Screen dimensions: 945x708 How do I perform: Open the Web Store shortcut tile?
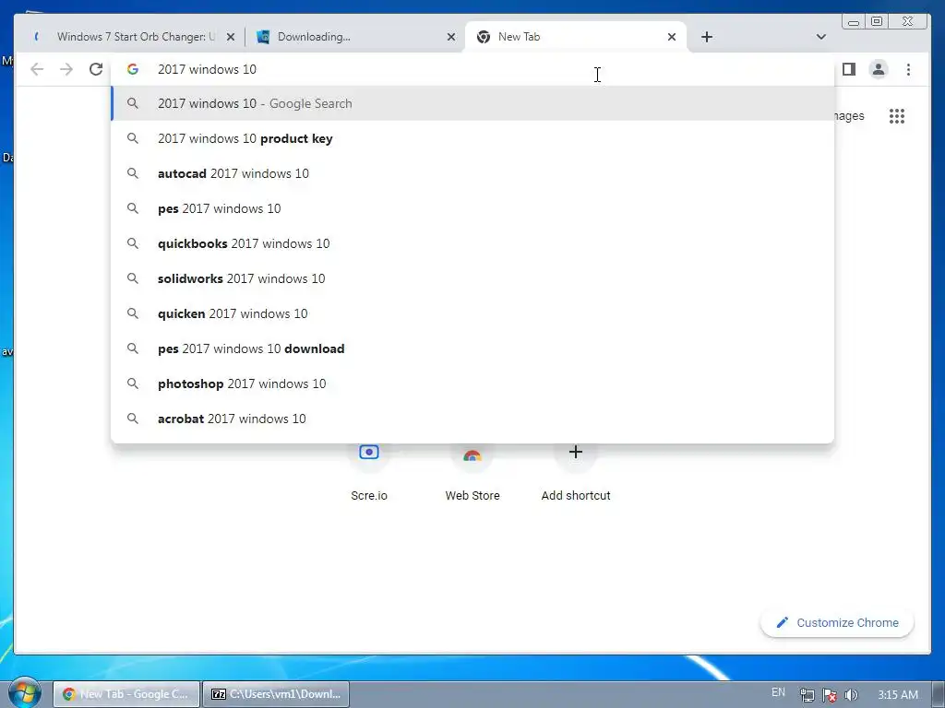coord(472,473)
